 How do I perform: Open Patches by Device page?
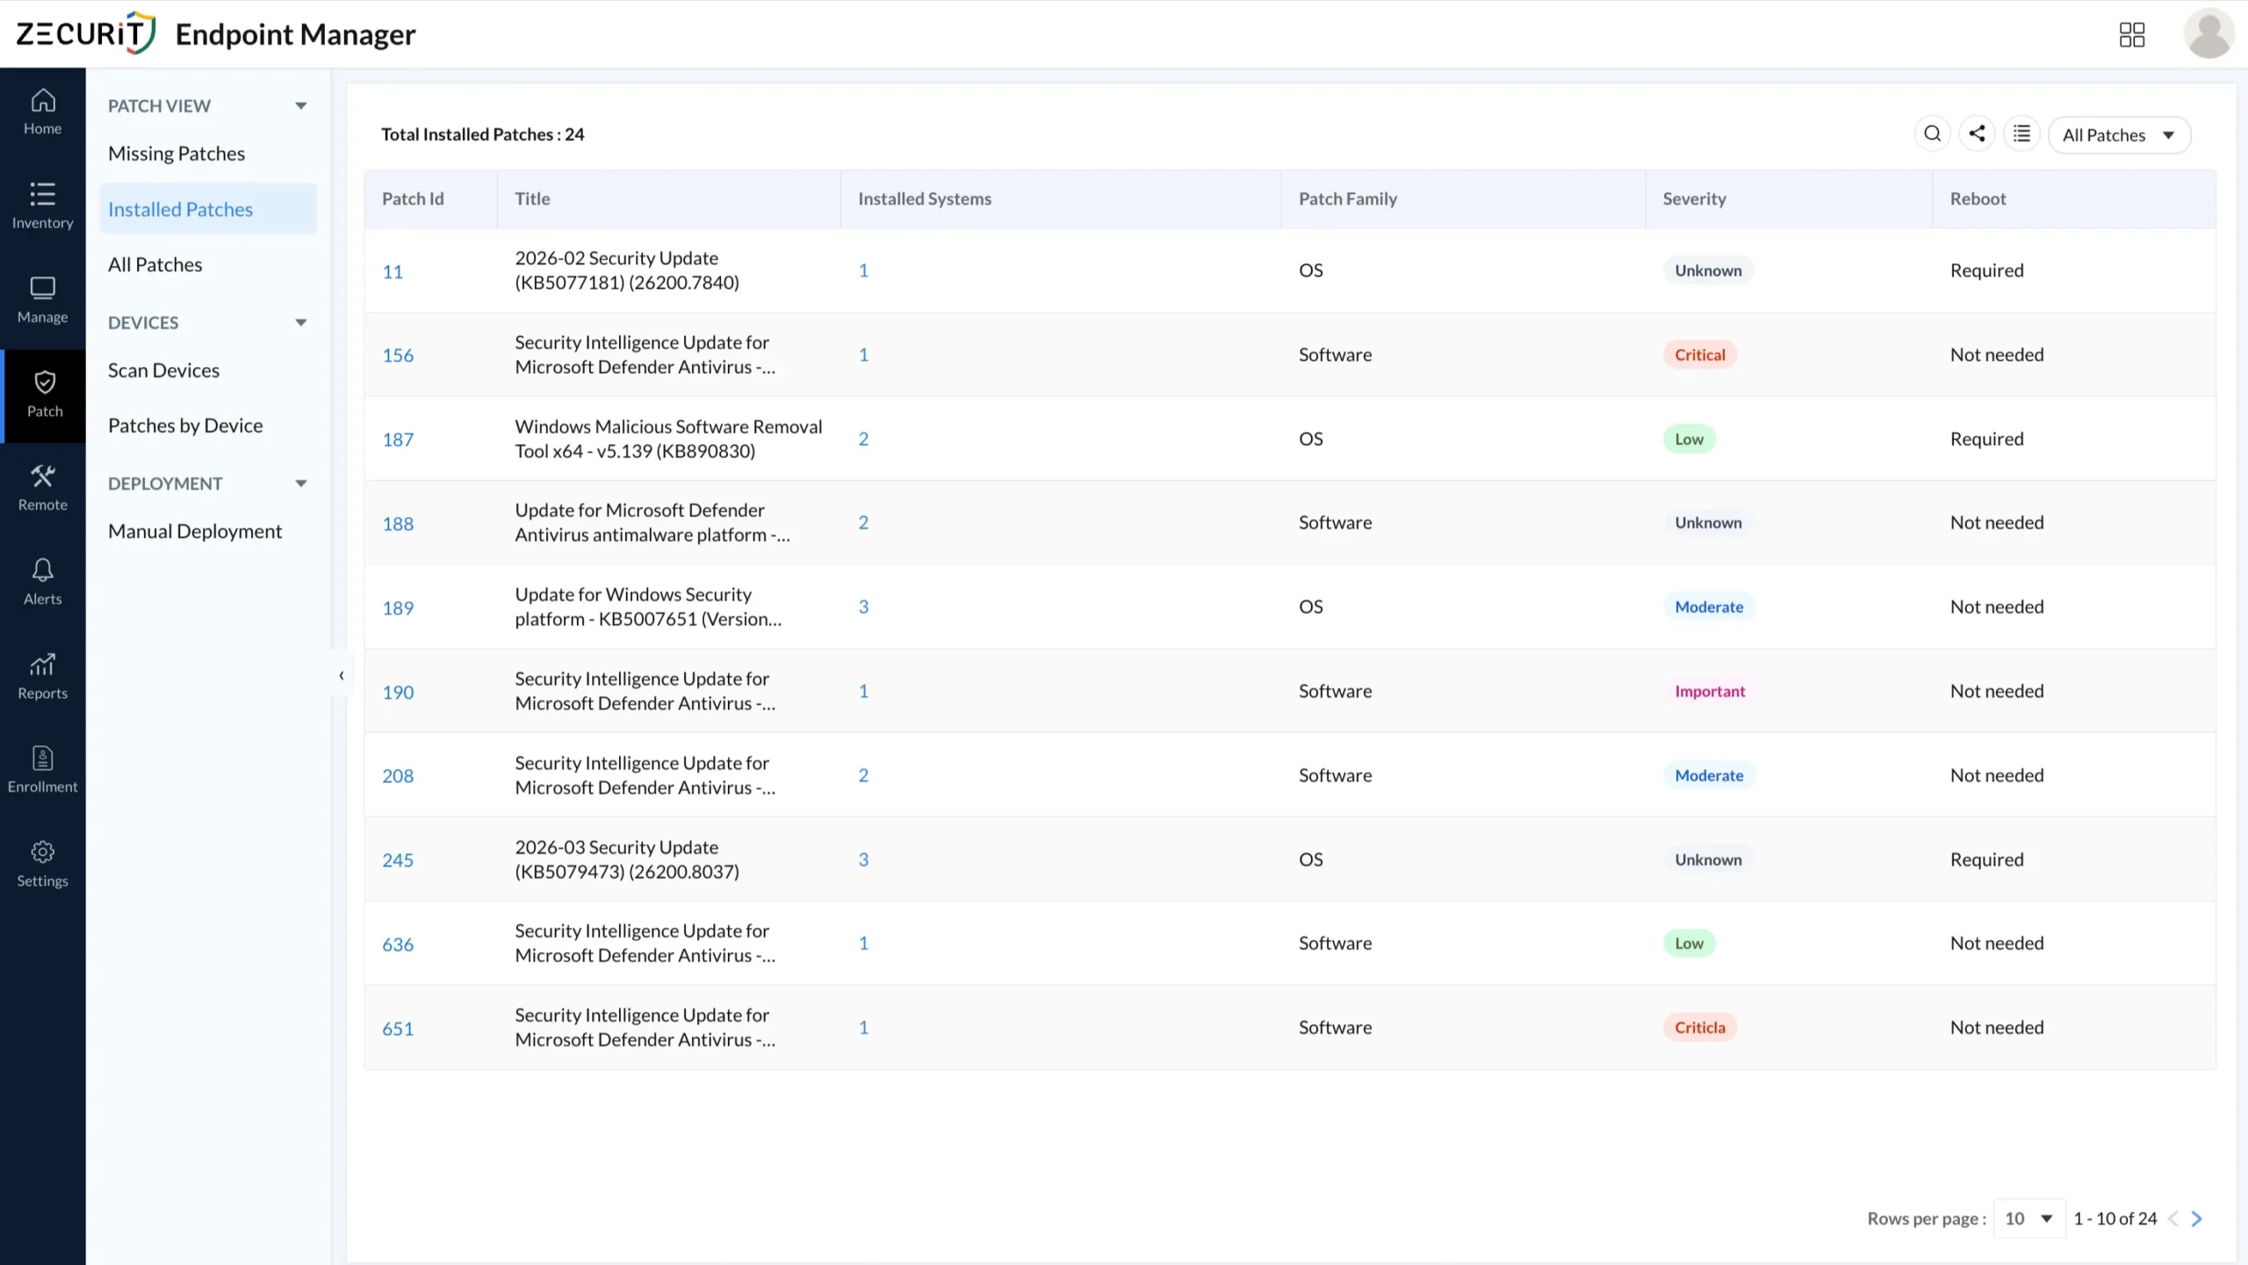click(185, 426)
